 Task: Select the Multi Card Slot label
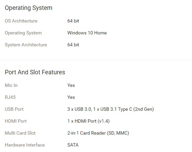[20, 133]
